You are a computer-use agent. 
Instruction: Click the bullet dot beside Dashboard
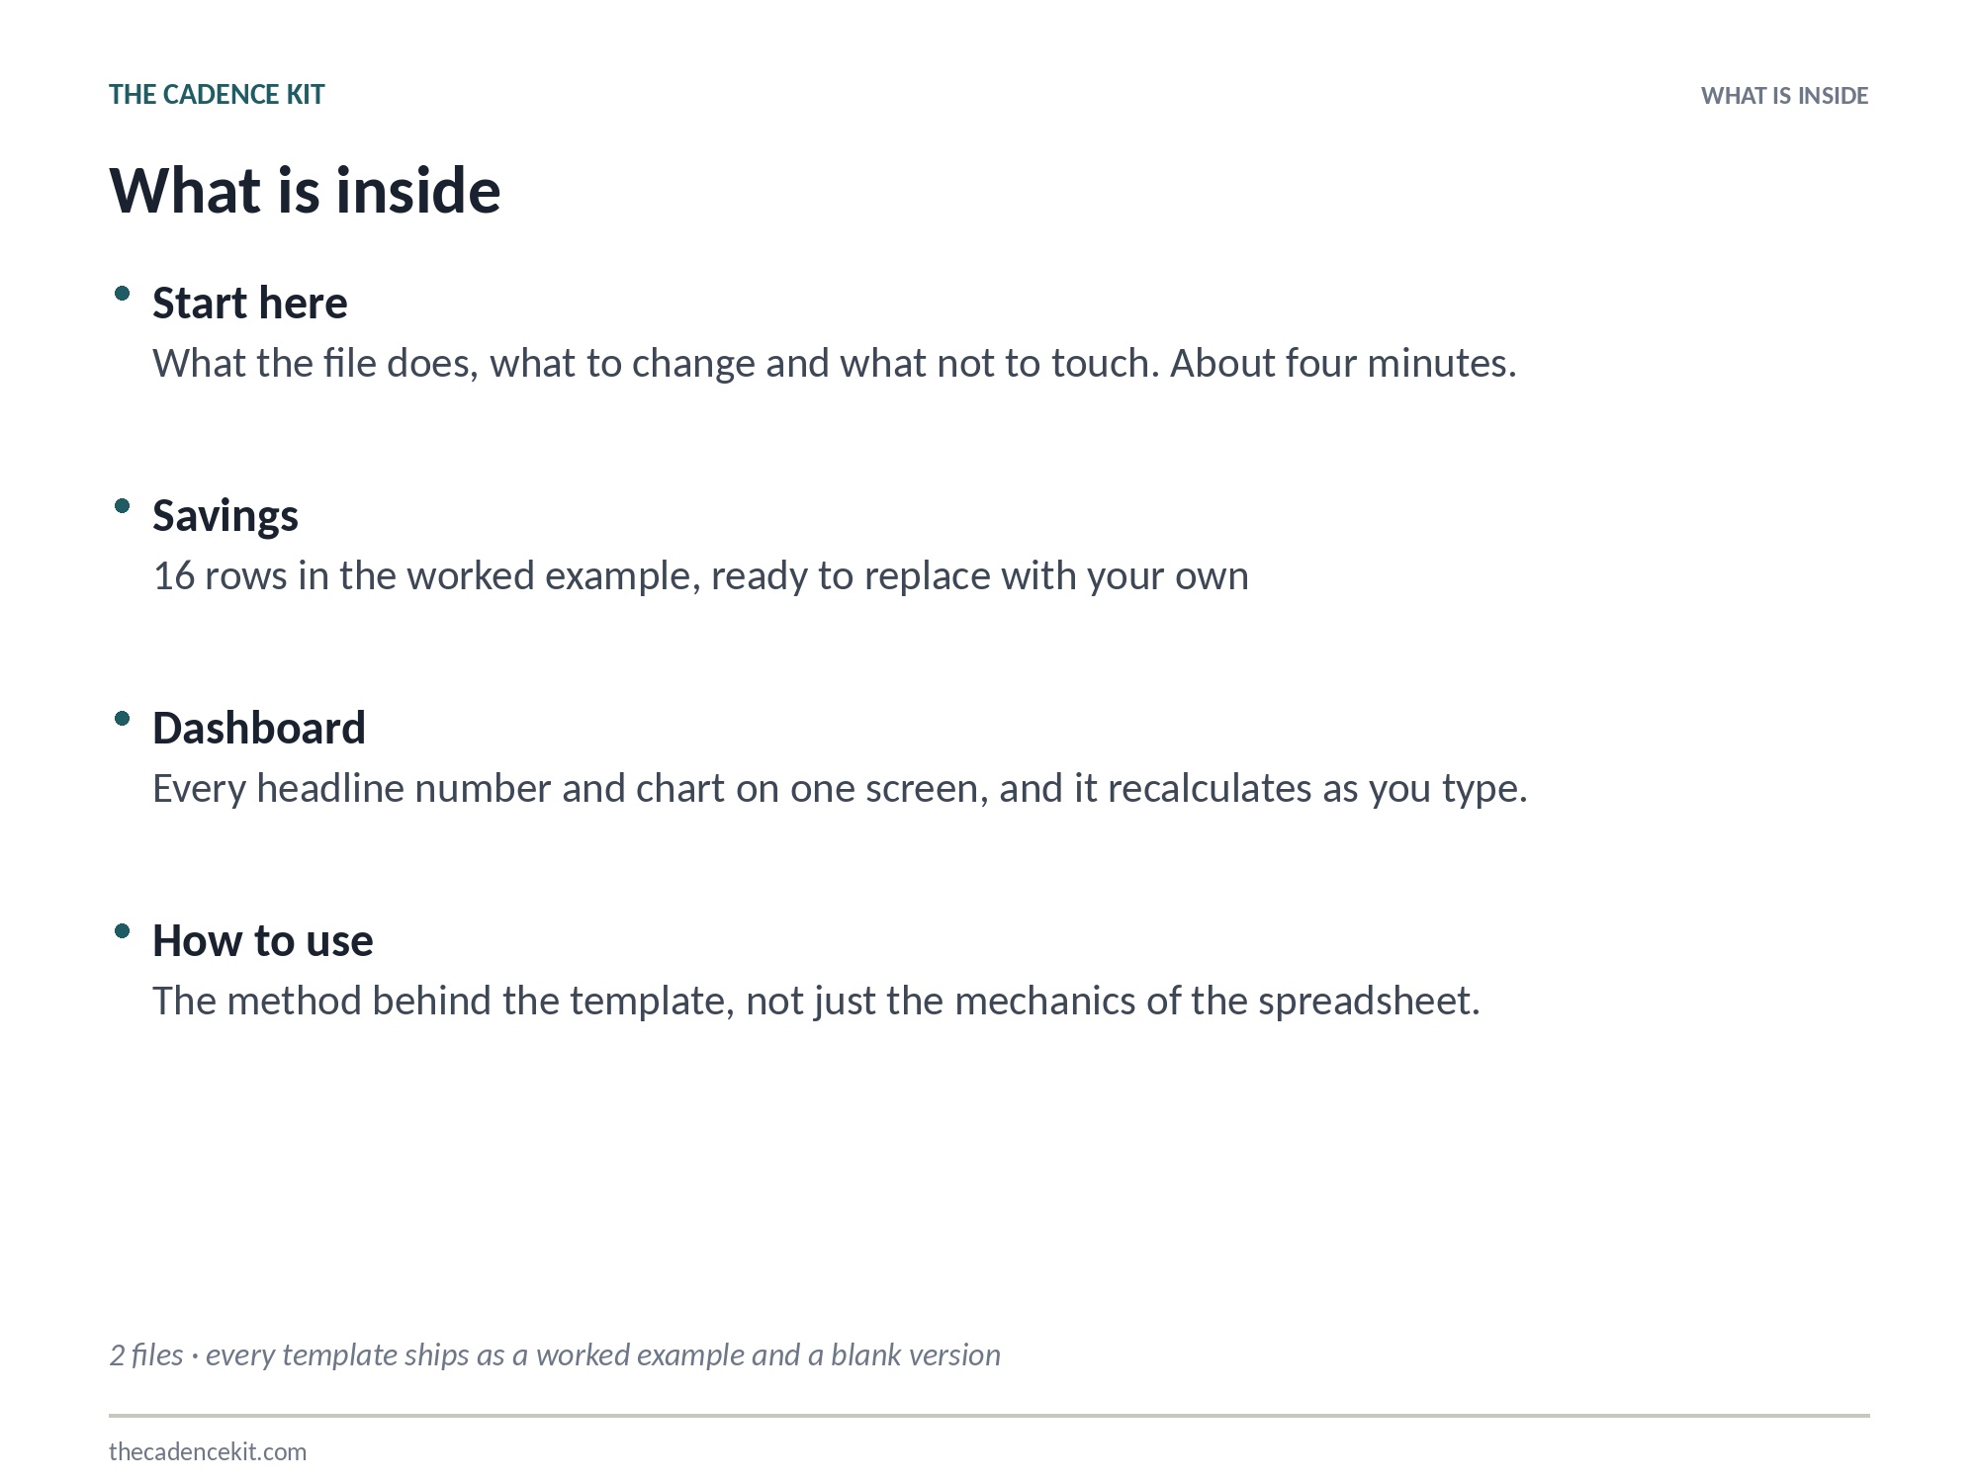(123, 719)
